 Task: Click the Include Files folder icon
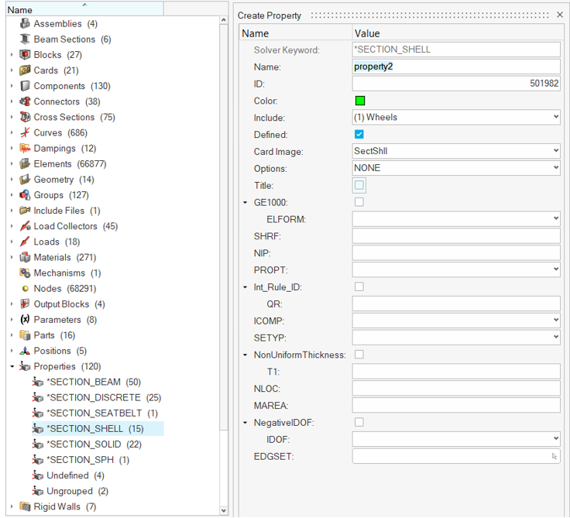click(x=25, y=211)
